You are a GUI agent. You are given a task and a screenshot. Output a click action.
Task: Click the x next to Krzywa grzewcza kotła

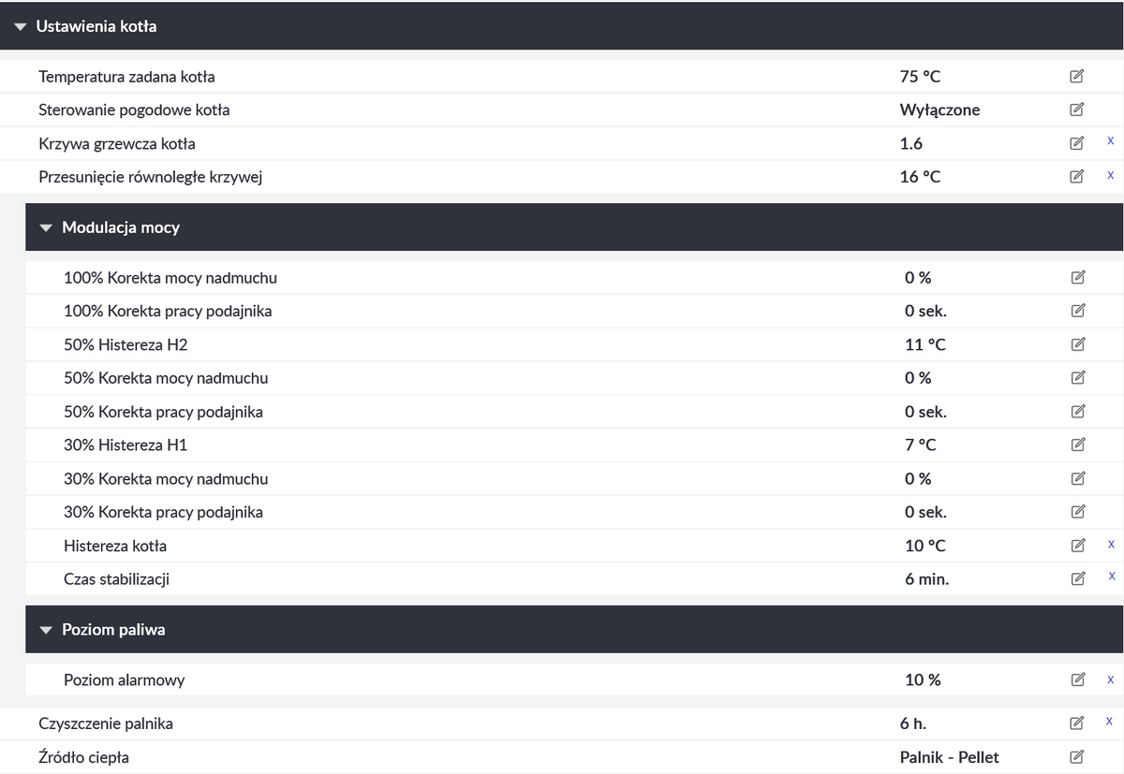(1111, 141)
